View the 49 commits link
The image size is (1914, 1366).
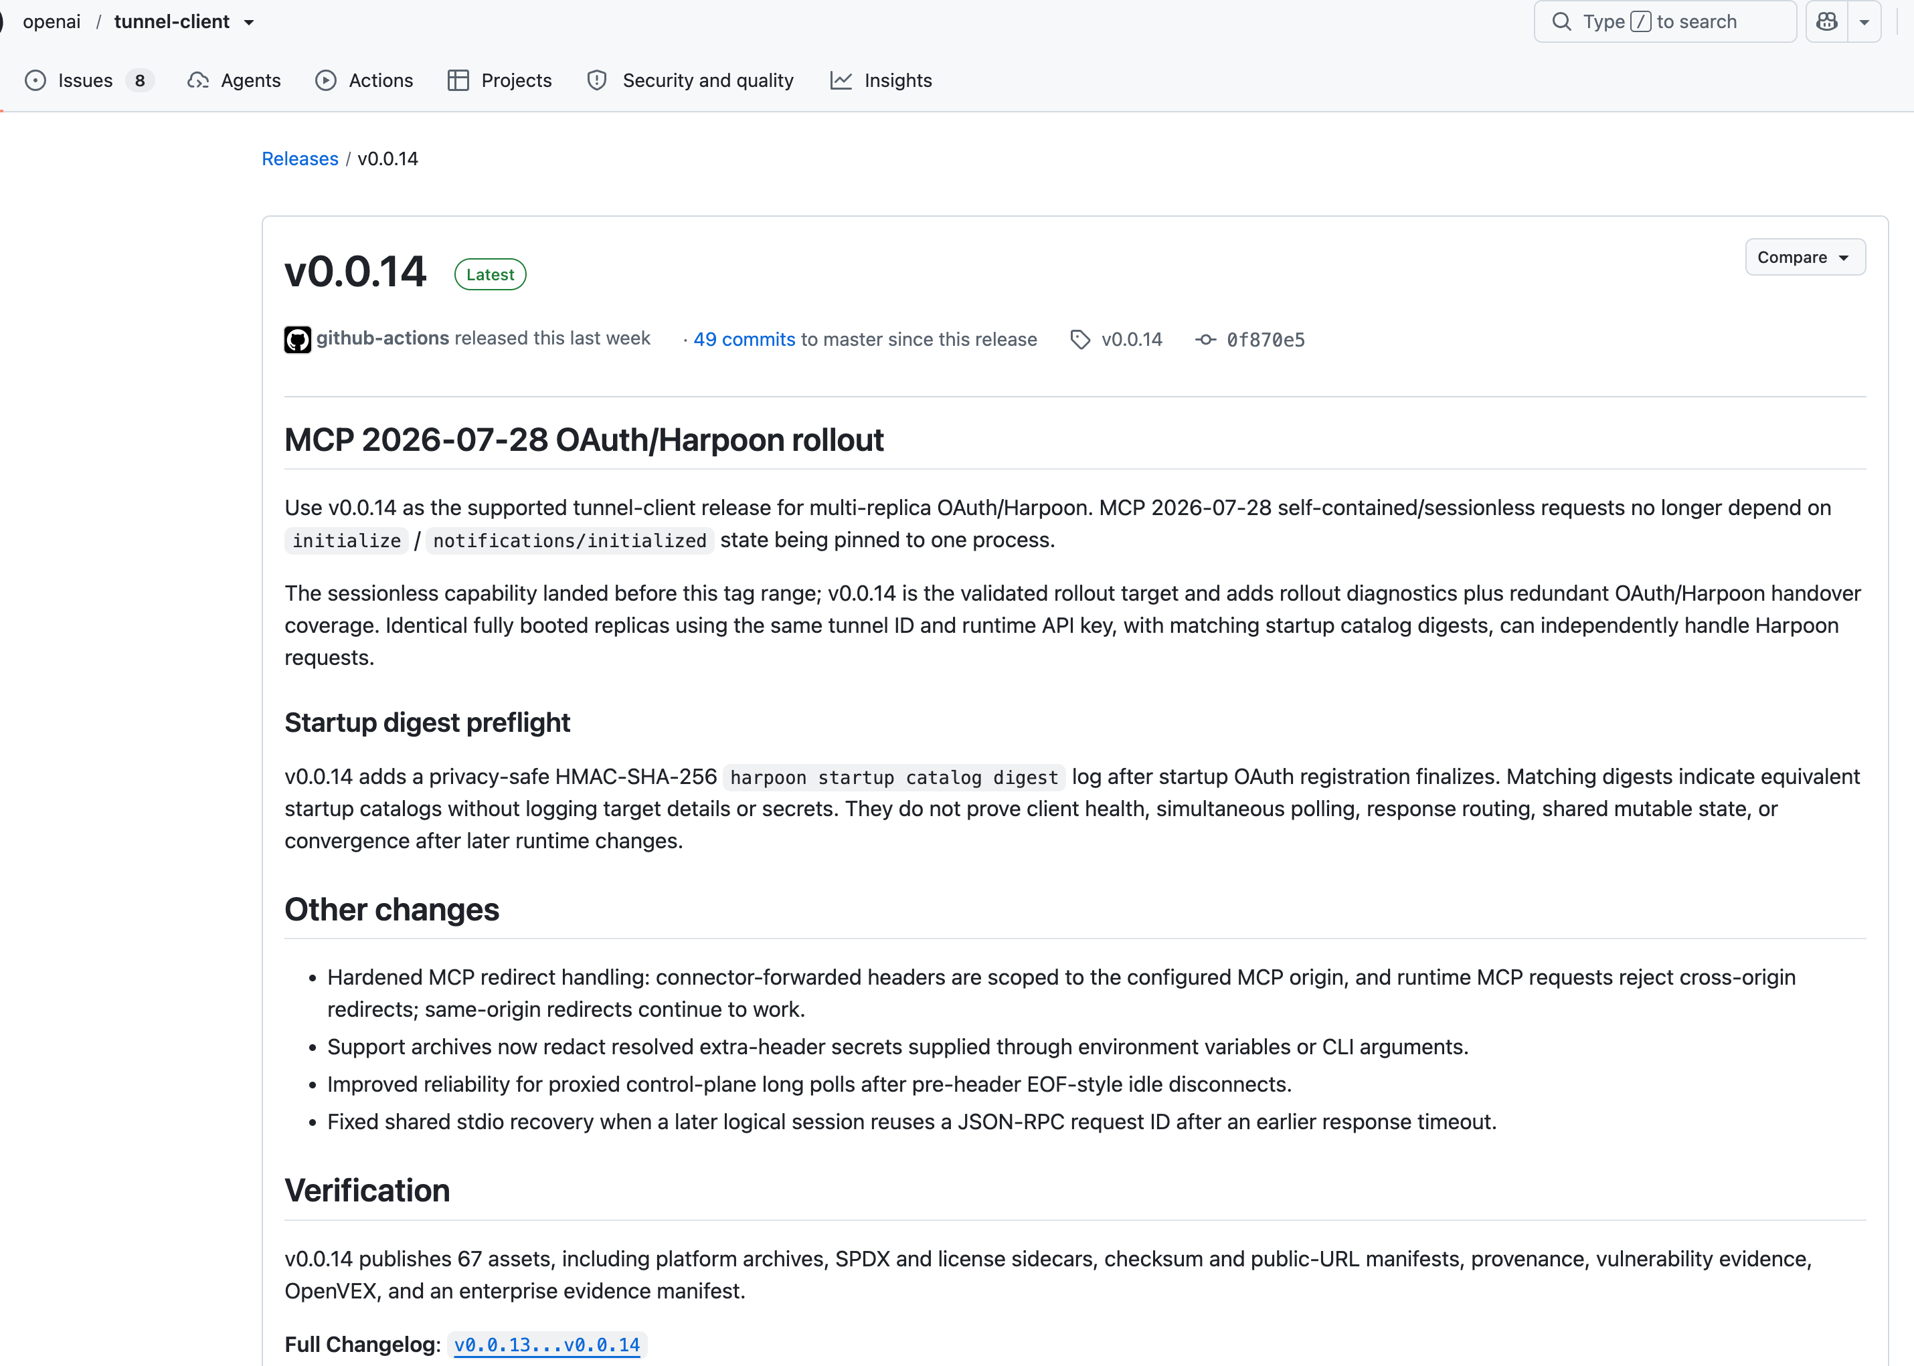point(744,340)
